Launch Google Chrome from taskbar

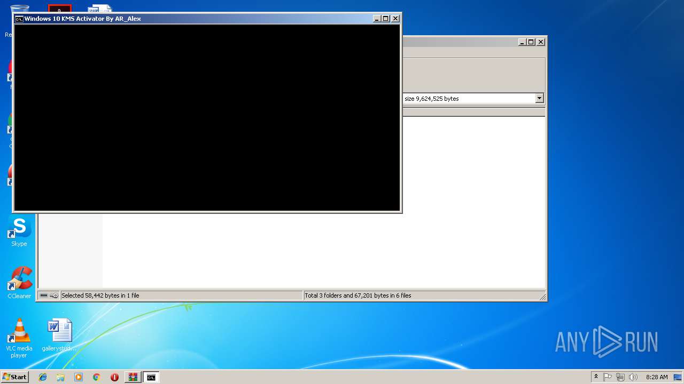(x=96, y=377)
